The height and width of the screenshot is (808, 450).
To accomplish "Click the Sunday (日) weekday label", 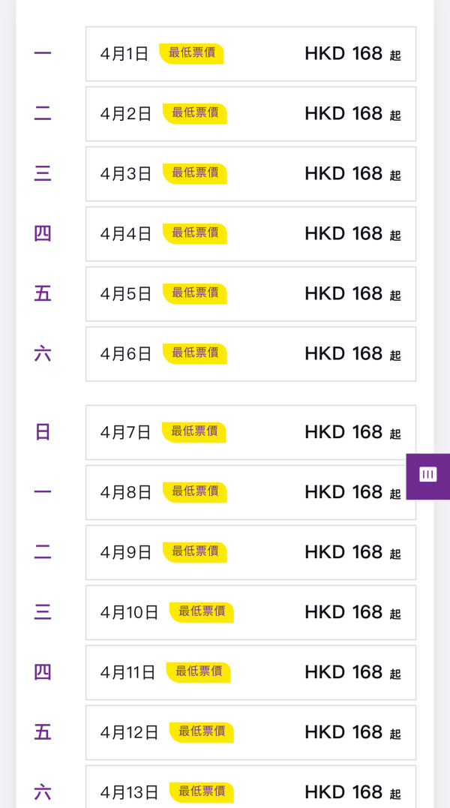I will pyautogui.click(x=42, y=432).
